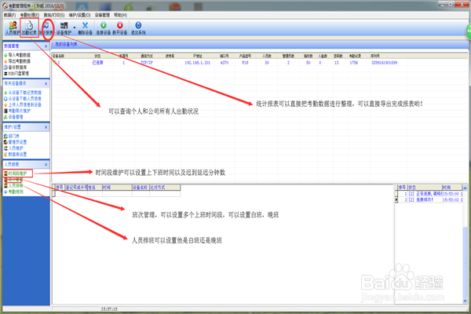Click 导出考勤数据 in the sidebar
Image resolution: width=471 pixels, height=314 pixels.
(x=17, y=61)
